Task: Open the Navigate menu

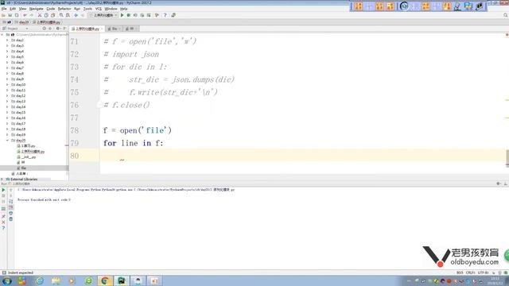Action: 36,9
